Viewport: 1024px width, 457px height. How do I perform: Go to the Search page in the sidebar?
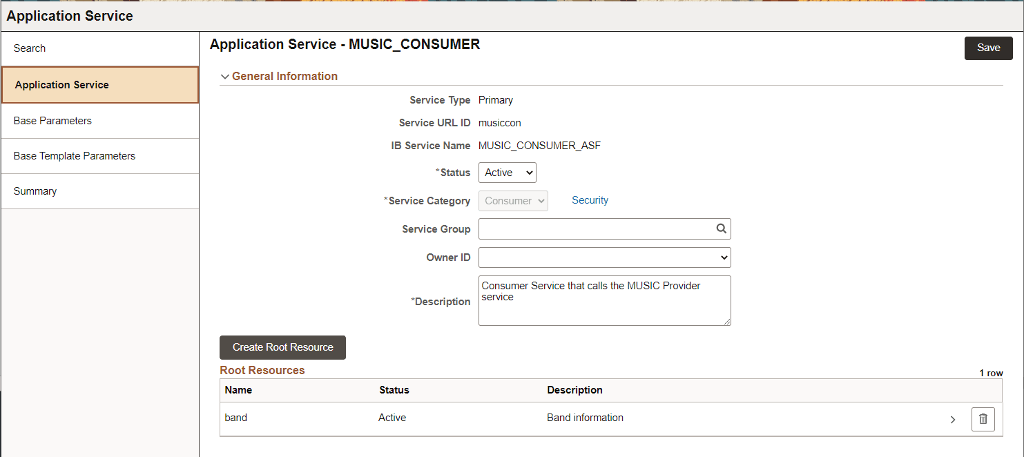[x=29, y=48]
